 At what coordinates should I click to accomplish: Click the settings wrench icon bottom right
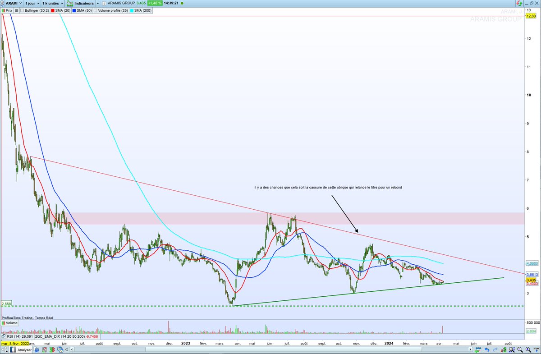click(504, 349)
